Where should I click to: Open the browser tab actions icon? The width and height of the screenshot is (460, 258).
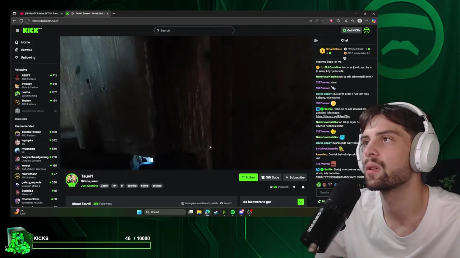[x=14, y=14]
